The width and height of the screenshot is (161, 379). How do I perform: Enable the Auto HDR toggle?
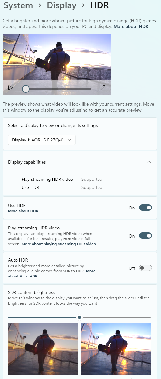coord(146,268)
